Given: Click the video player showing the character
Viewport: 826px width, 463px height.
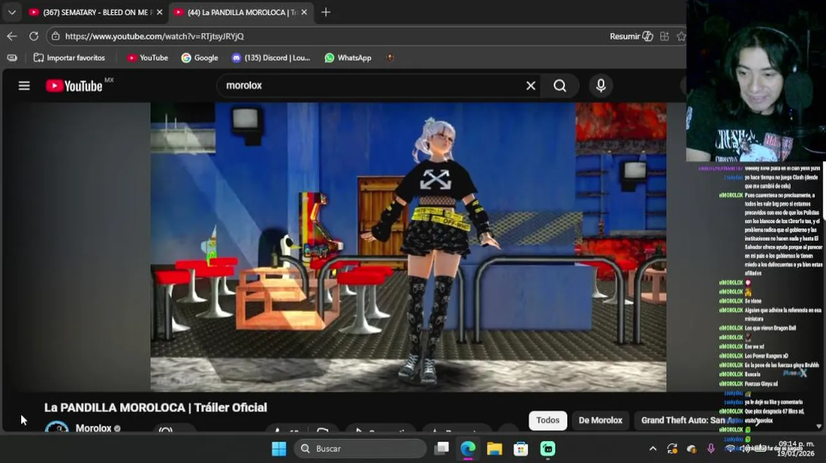Looking at the screenshot, I should click(408, 247).
